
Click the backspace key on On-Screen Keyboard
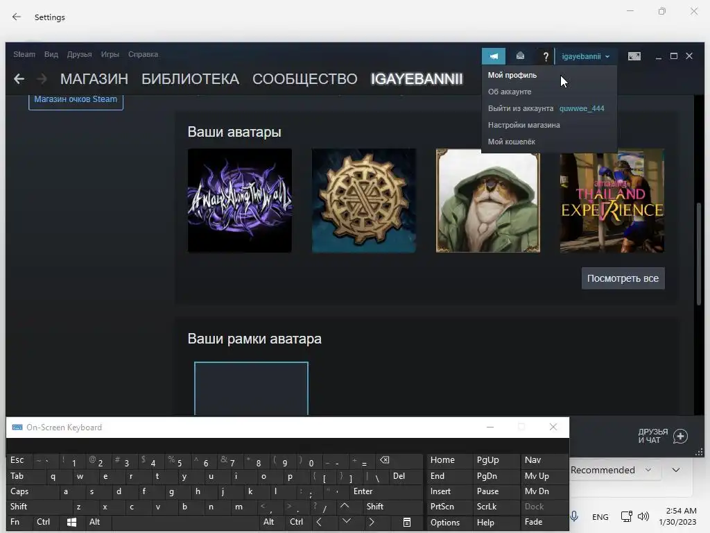pyautogui.click(x=384, y=460)
